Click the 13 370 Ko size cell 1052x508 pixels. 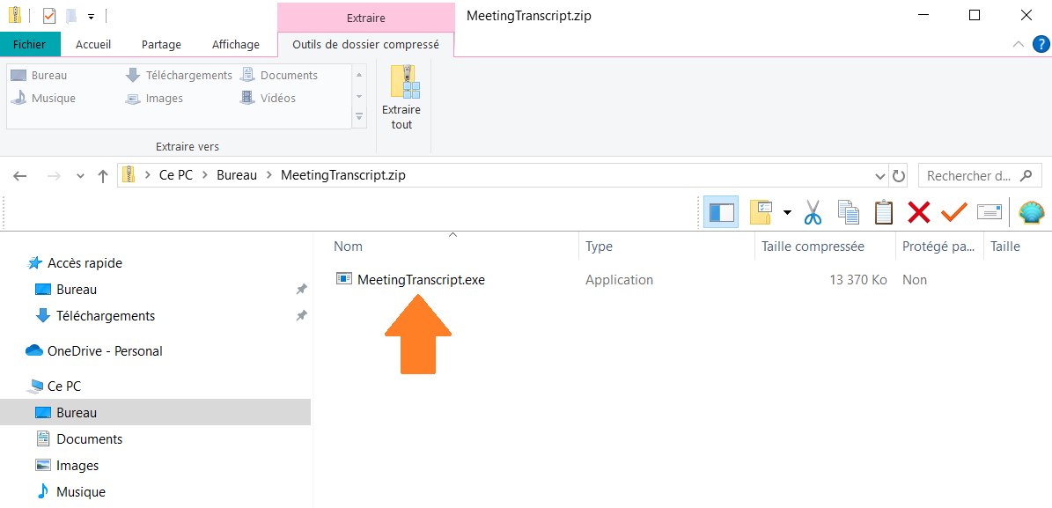point(858,280)
